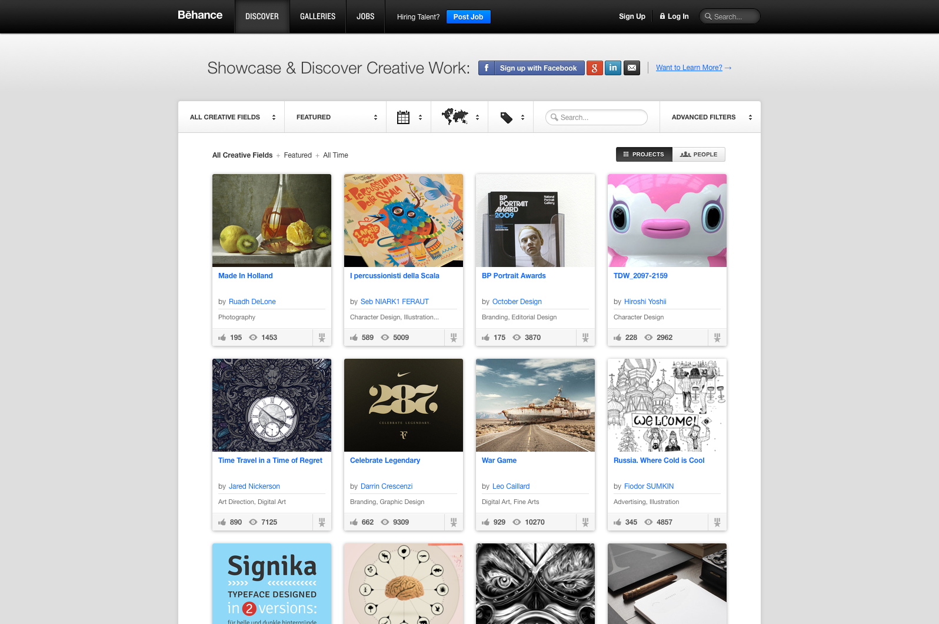This screenshot has width=939, height=624.
Task: Sign up using the Google icon
Action: (594, 68)
